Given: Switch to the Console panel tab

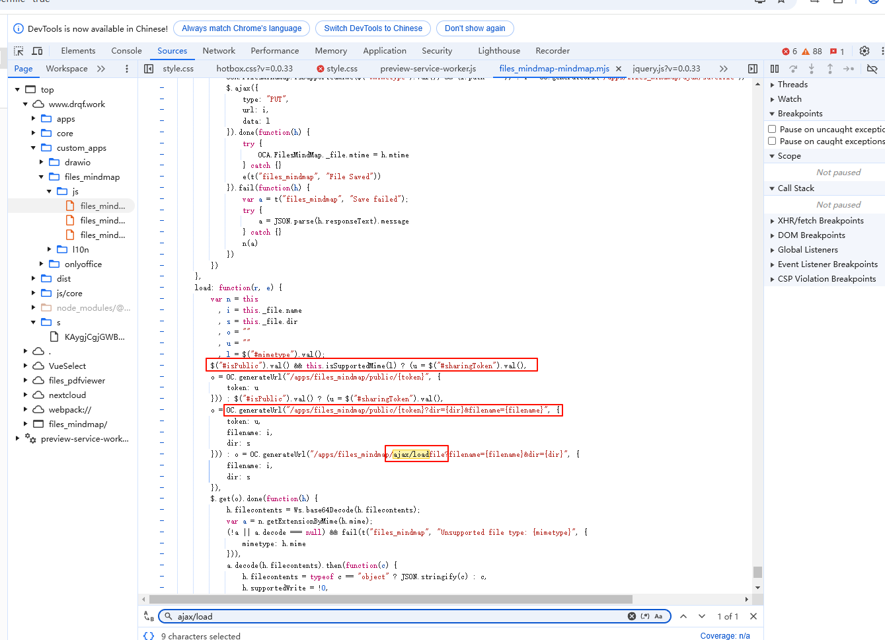Looking at the screenshot, I should pos(126,51).
